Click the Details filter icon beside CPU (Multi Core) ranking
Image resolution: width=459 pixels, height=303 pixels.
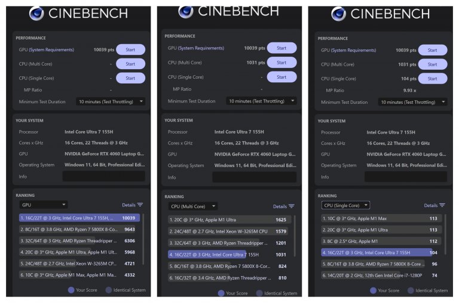[x=291, y=206]
